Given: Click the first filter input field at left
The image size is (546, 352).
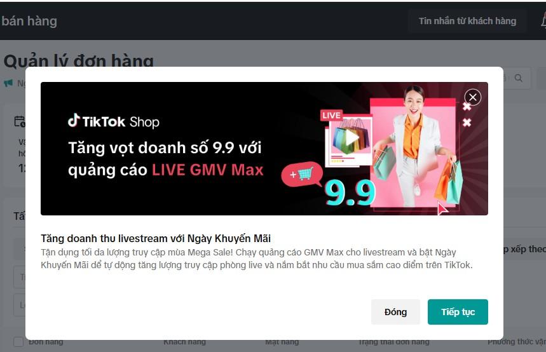Looking at the screenshot, I should [20, 277].
